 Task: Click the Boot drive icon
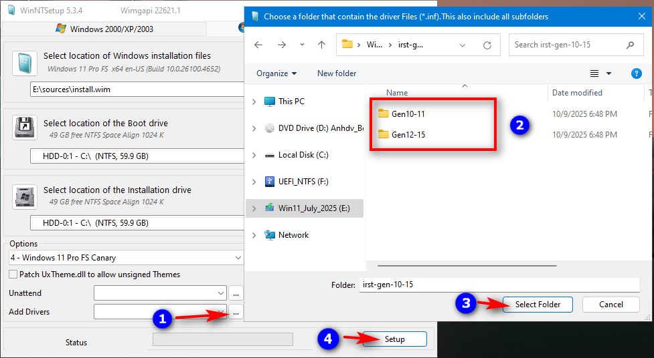point(25,129)
